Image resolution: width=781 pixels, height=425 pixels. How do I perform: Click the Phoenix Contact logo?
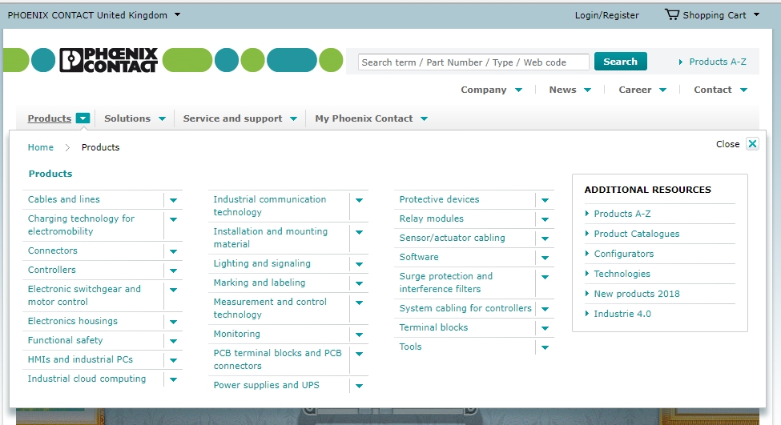[108, 61]
